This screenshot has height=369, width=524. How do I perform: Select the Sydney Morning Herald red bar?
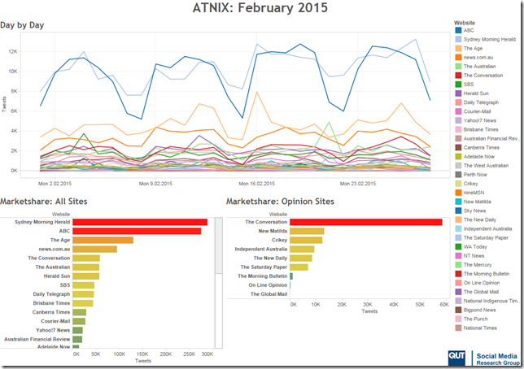click(x=140, y=222)
